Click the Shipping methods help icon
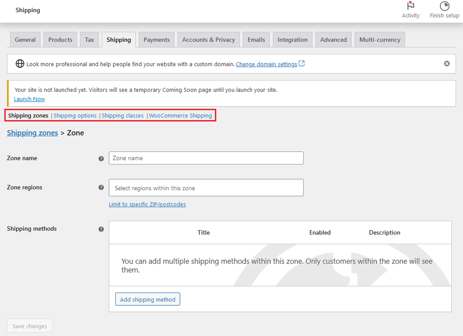 point(101,229)
